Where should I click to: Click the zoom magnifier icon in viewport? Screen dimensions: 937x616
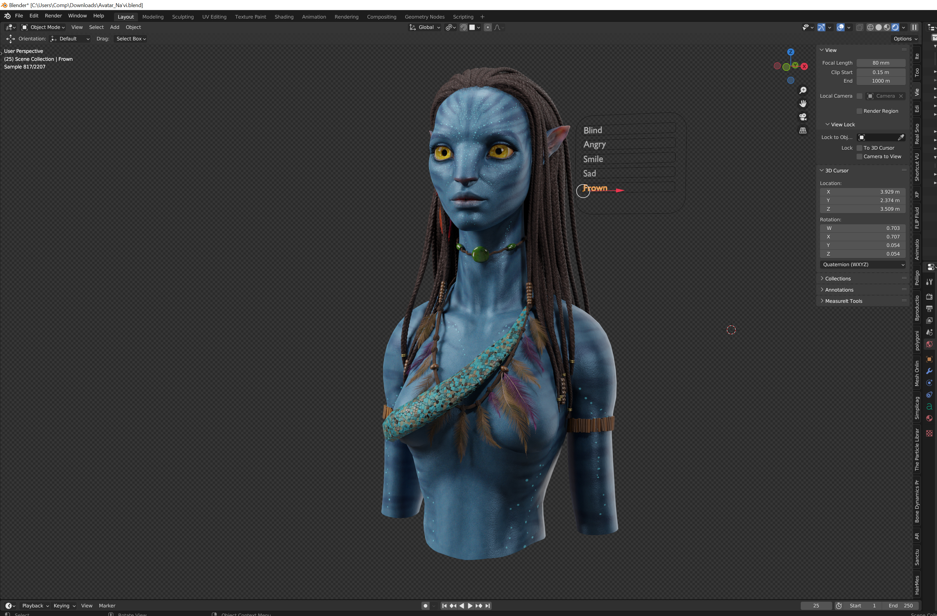(803, 91)
